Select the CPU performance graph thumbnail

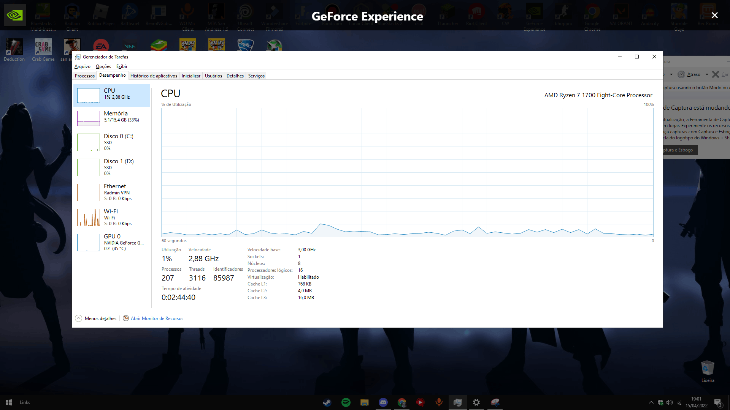89,96
